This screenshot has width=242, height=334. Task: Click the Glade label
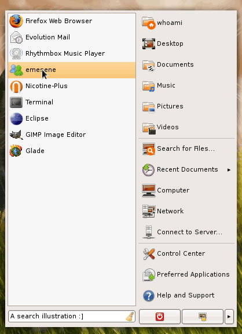point(35,151)
